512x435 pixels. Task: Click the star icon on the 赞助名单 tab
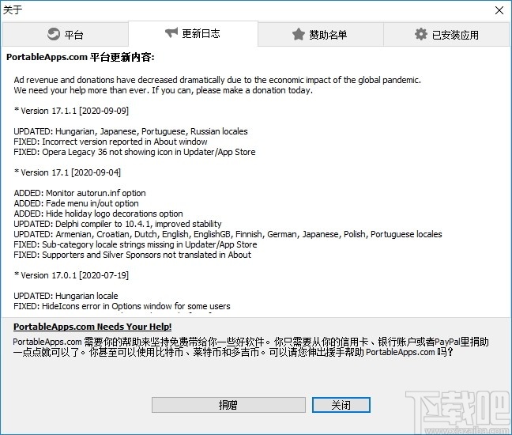[299, 34]
